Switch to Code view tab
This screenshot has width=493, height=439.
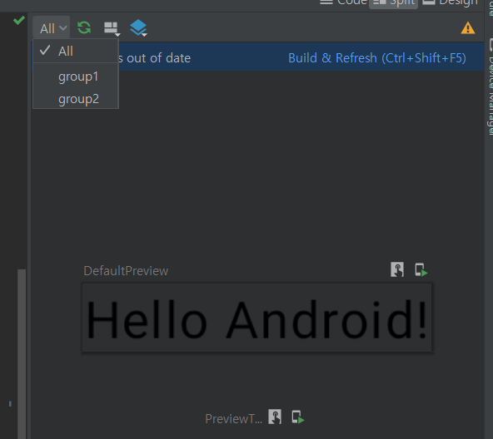pos(343,2)
